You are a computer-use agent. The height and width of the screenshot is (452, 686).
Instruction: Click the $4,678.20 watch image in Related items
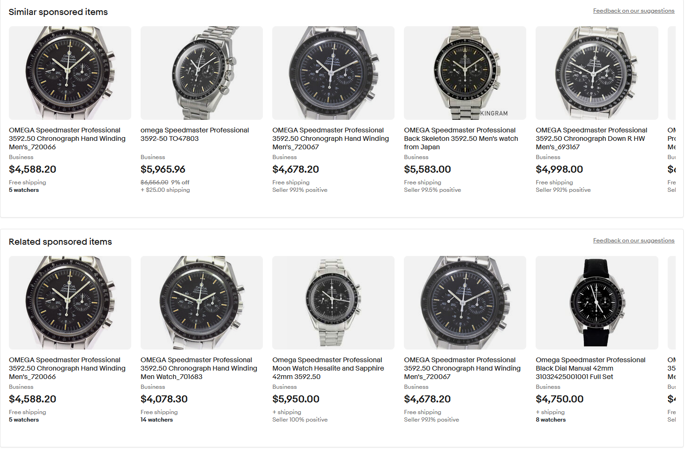pyautogui.click(x=465, y=303)
